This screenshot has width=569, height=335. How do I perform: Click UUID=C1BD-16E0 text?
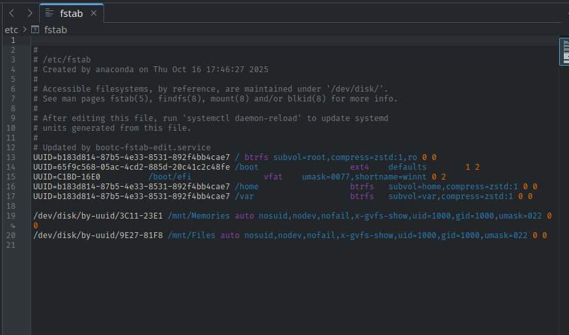[67, 177]
